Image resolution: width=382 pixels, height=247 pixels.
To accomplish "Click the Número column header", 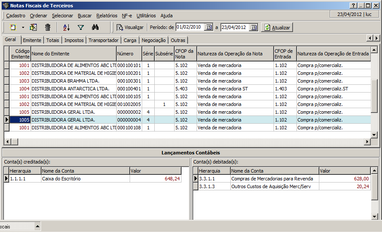I will point(128,54).
